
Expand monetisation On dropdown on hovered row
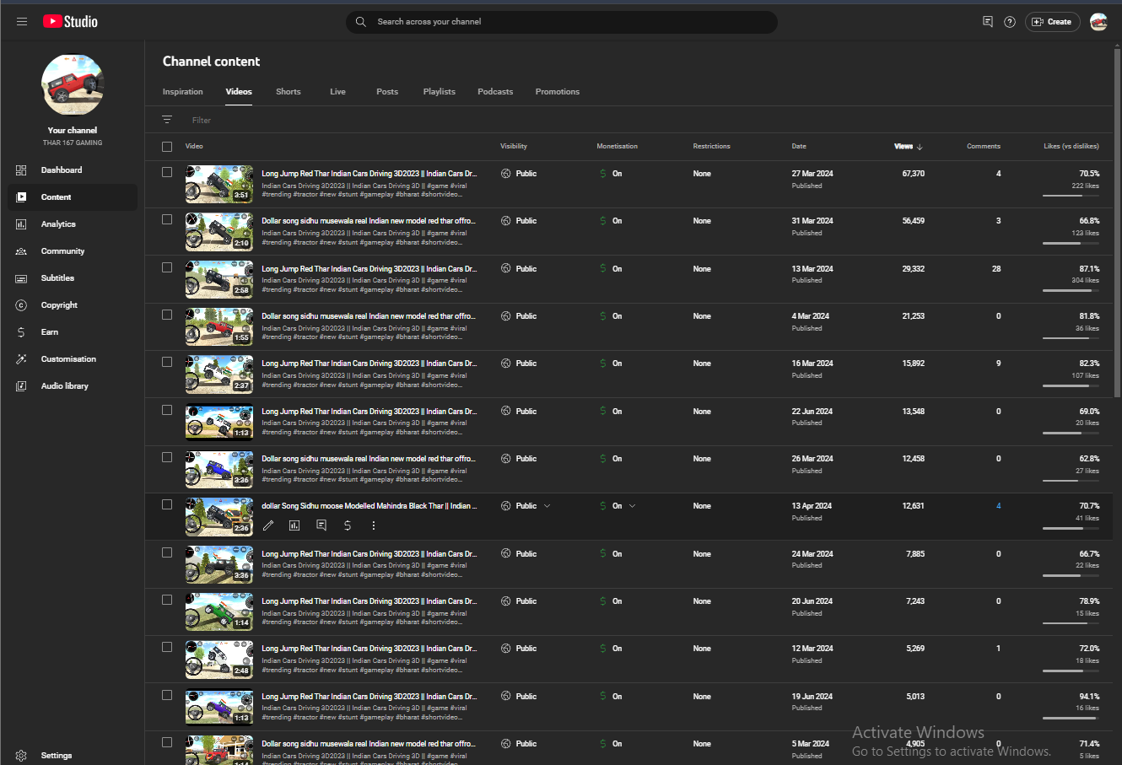click(633, 506)
